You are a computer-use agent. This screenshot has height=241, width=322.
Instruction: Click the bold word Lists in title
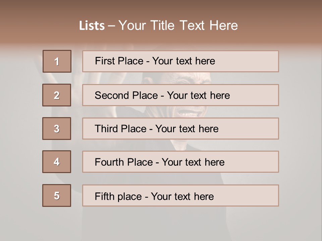92,26
